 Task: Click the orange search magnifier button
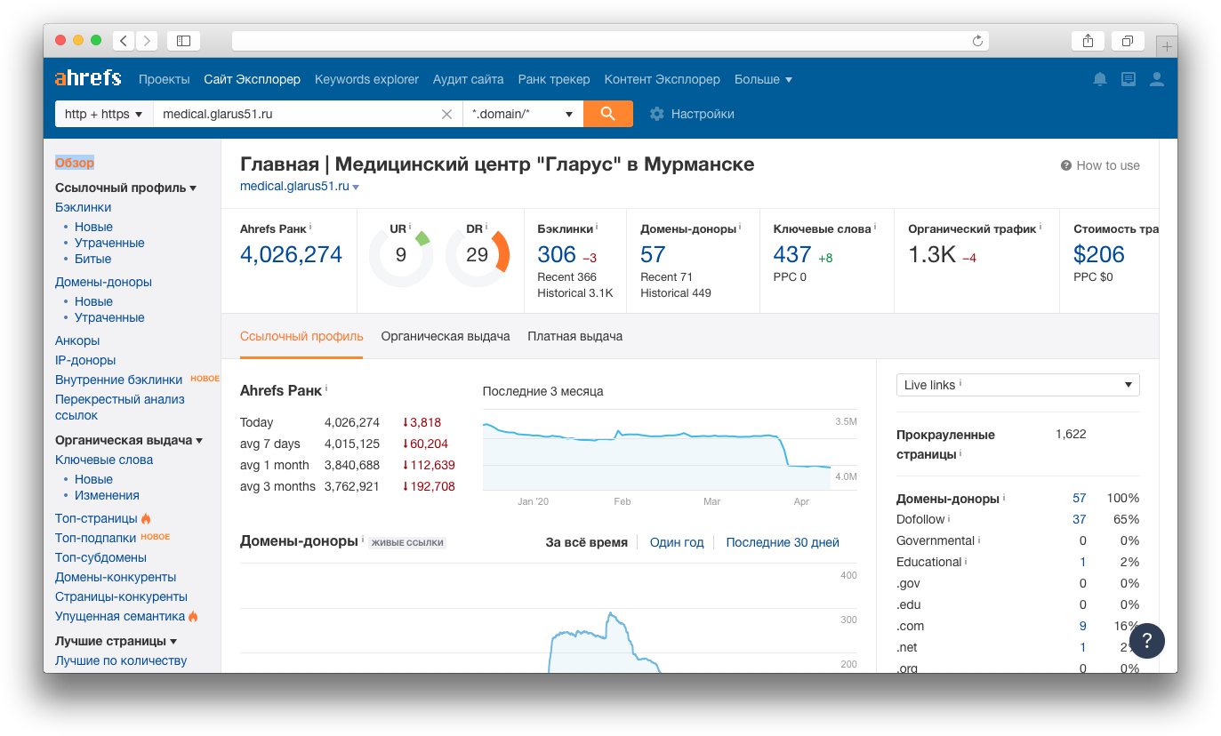[608, 114]
